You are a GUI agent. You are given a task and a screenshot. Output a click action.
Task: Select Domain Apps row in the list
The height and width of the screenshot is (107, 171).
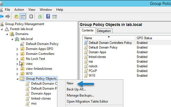tap(97, 52)
